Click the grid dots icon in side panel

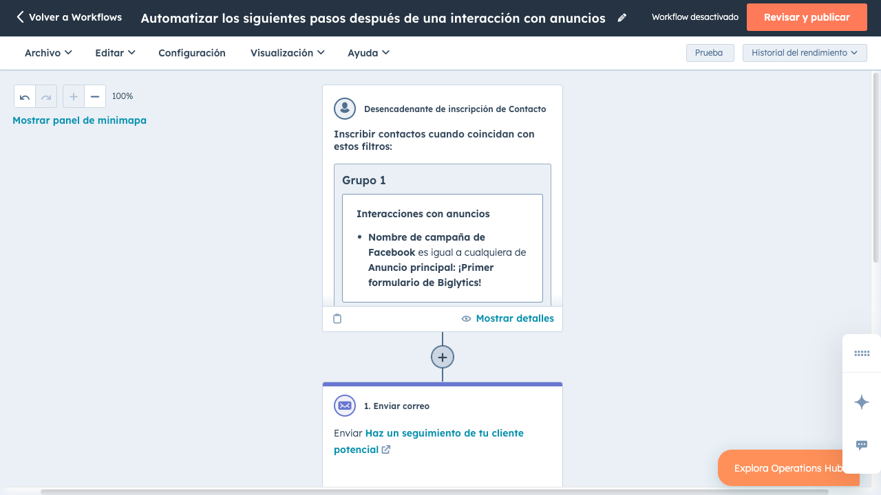pyautogui.click(x=861, y=353)
